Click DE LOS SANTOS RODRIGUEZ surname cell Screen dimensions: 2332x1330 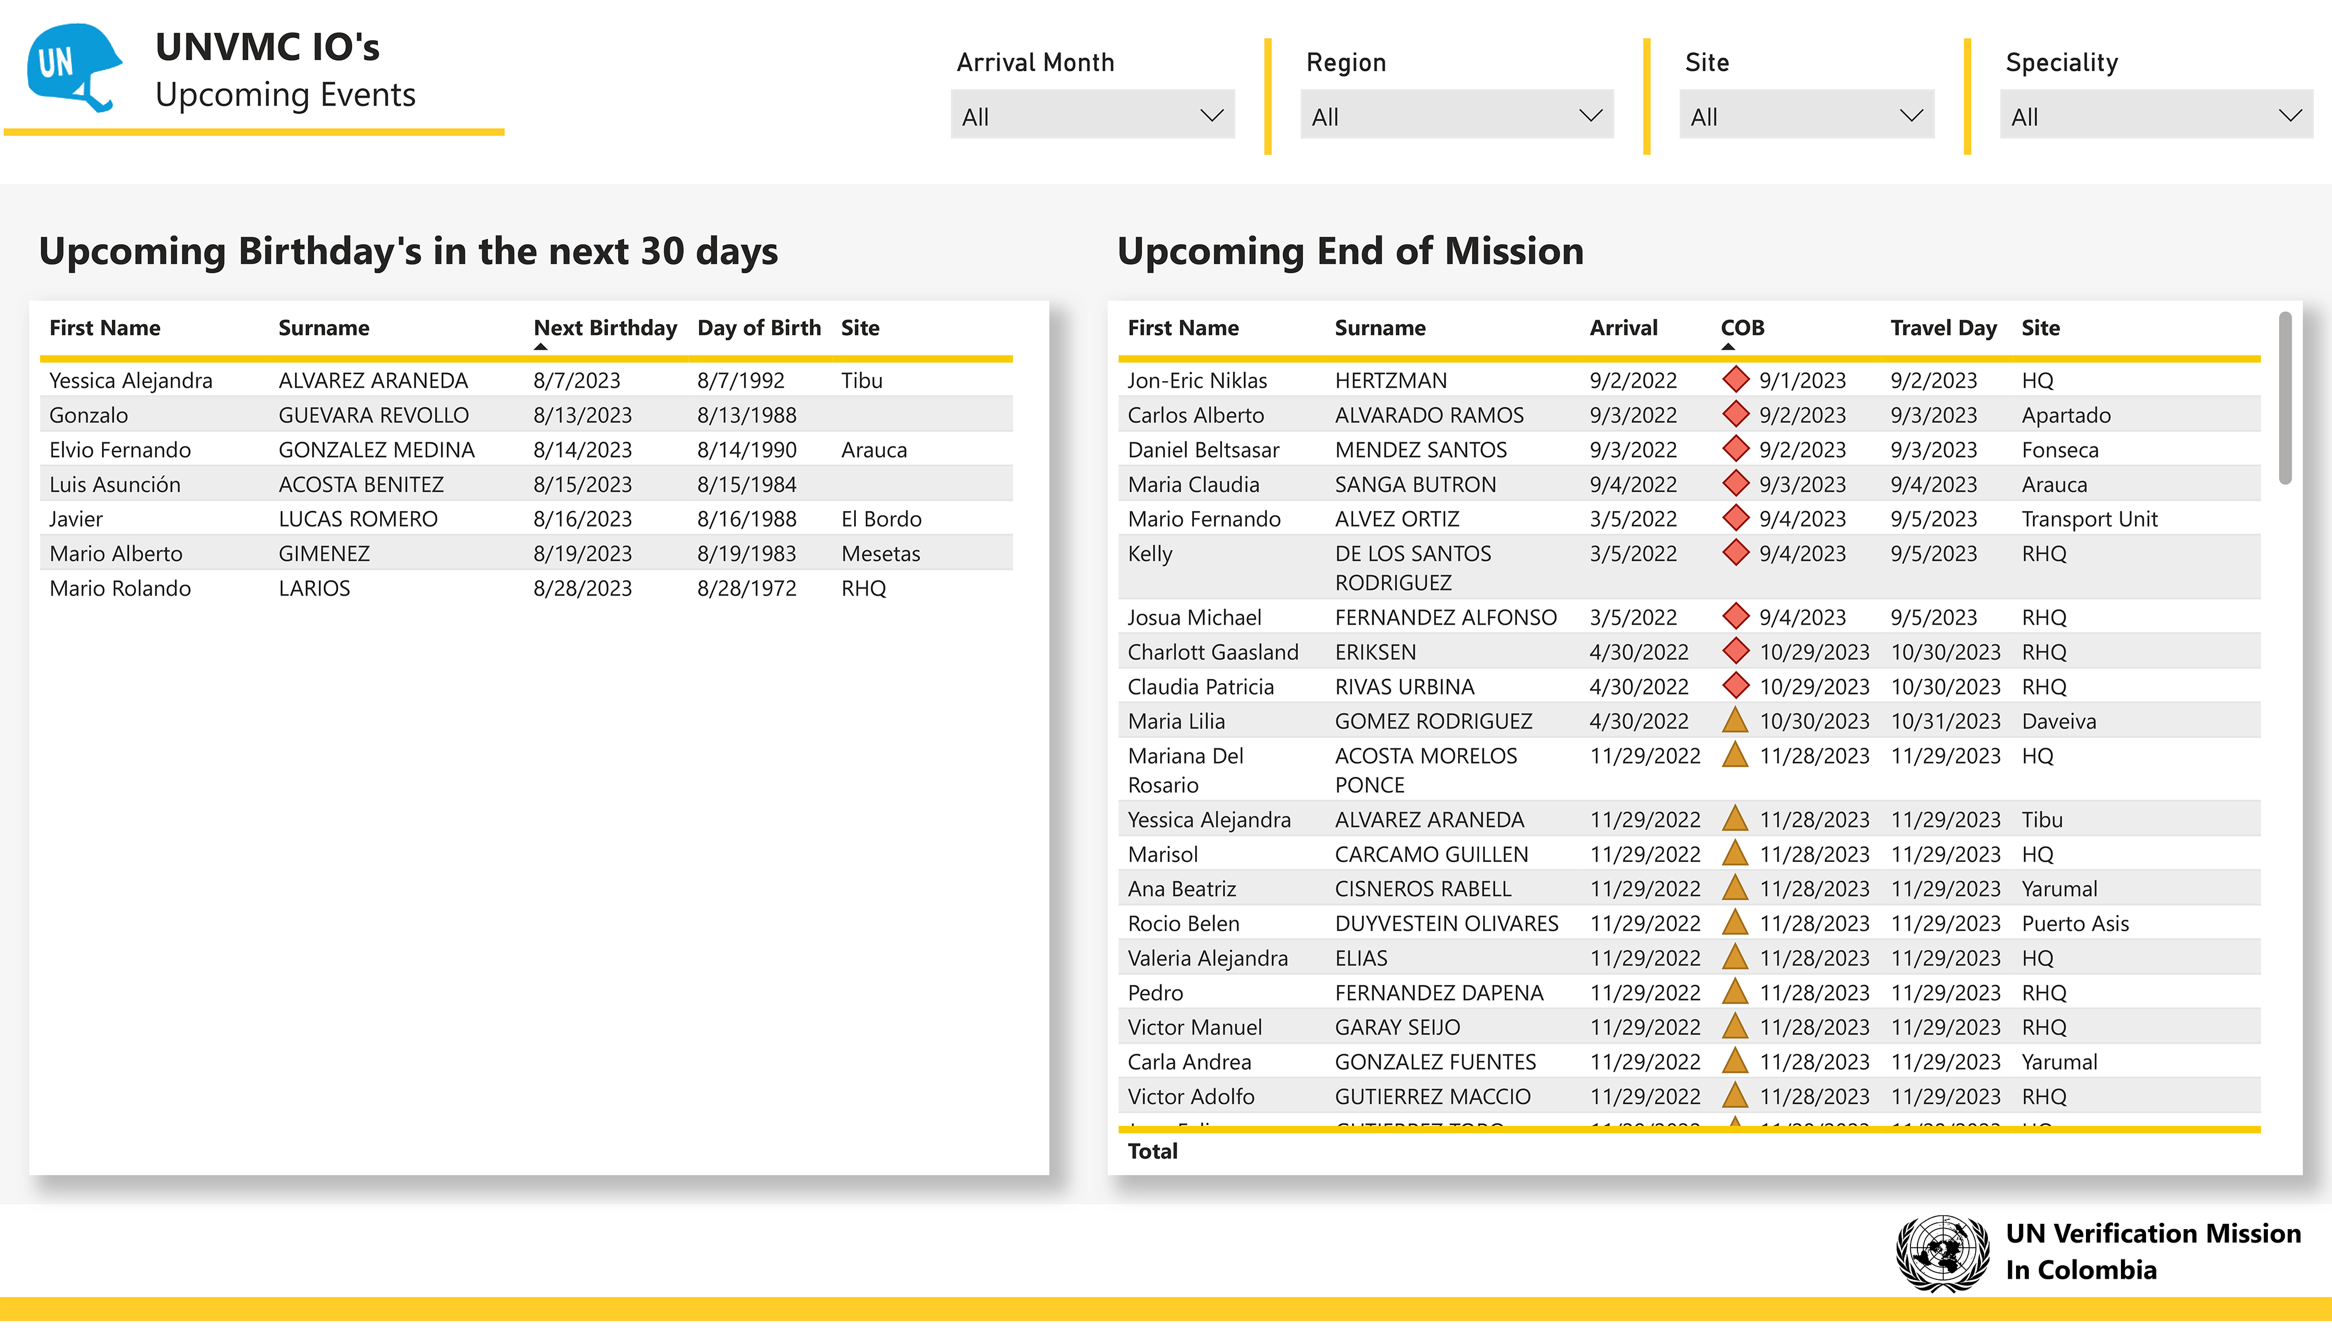tap(1412, 567)
